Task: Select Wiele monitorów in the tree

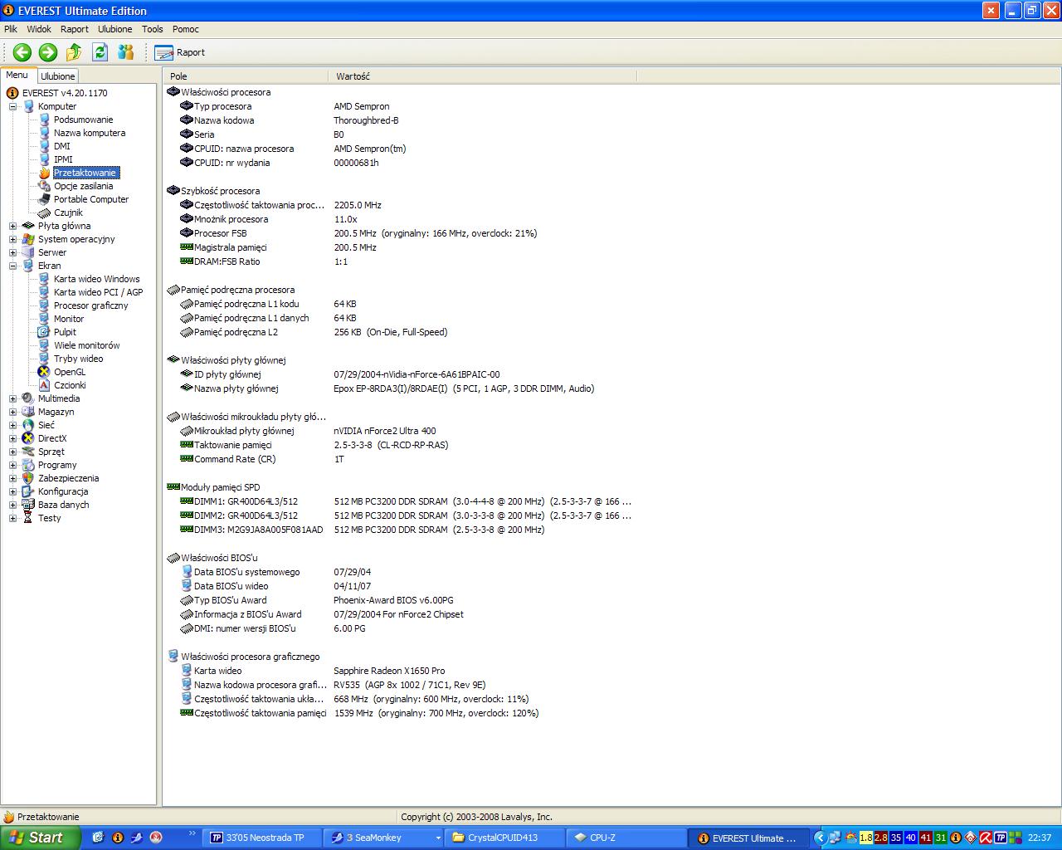Action: click(87, 345)
